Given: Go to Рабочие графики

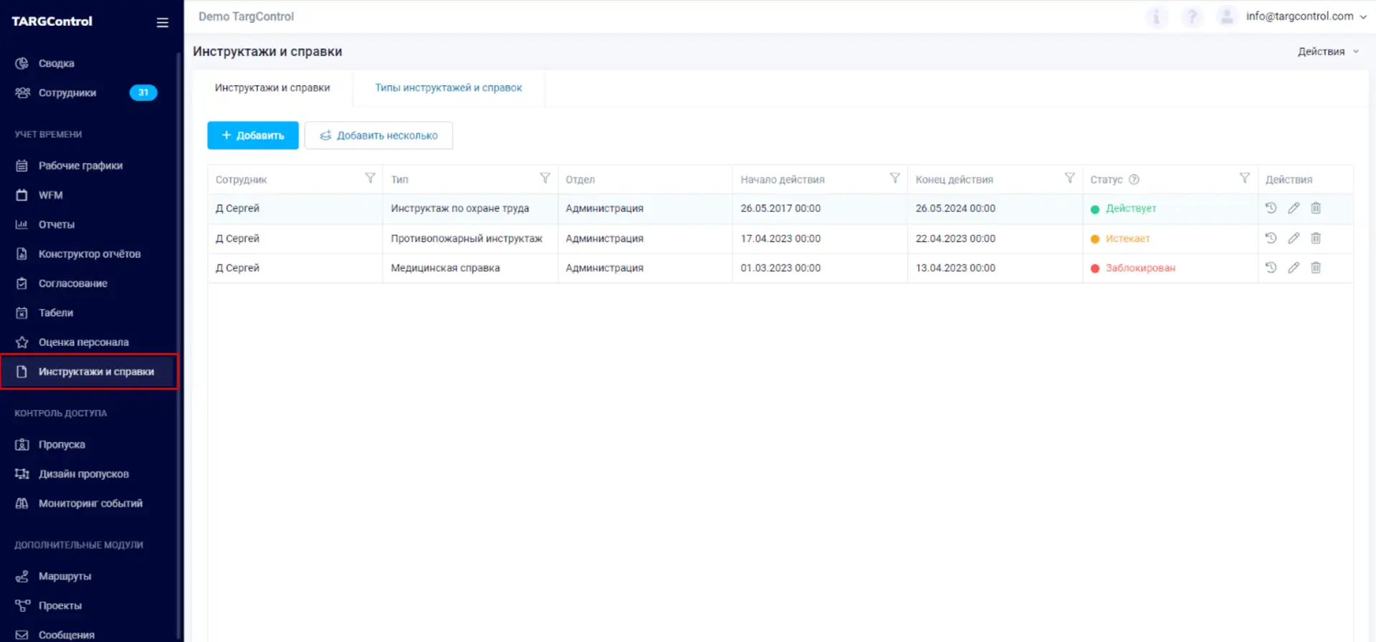Looking at the screenshot, I should (89, 166).
